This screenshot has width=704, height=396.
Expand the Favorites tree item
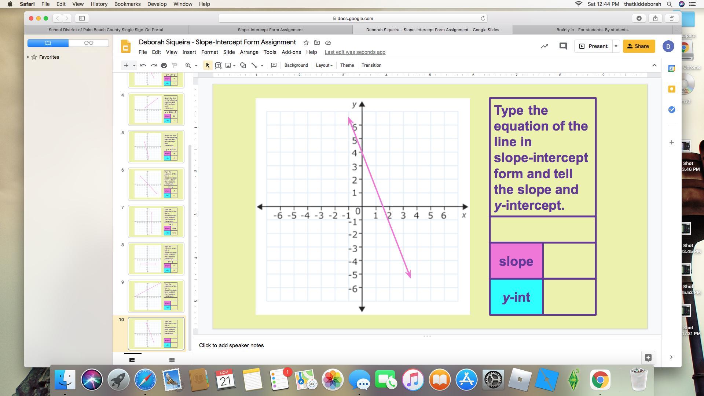coord(28,57)
